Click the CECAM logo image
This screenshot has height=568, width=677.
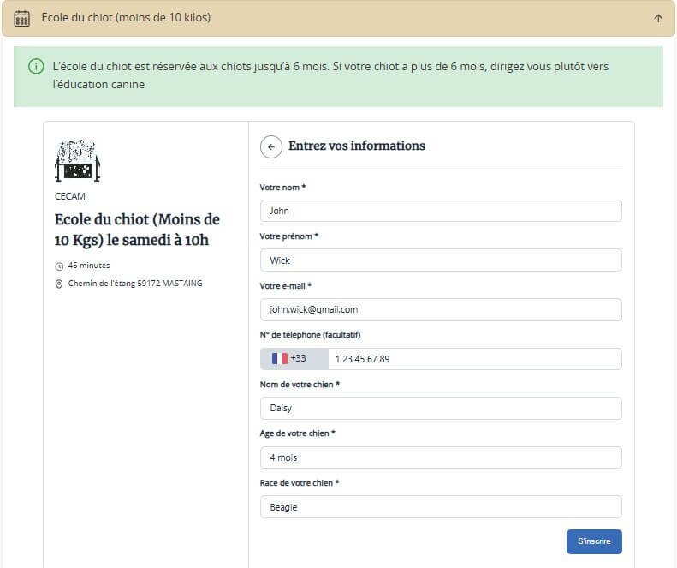point(77,161)
